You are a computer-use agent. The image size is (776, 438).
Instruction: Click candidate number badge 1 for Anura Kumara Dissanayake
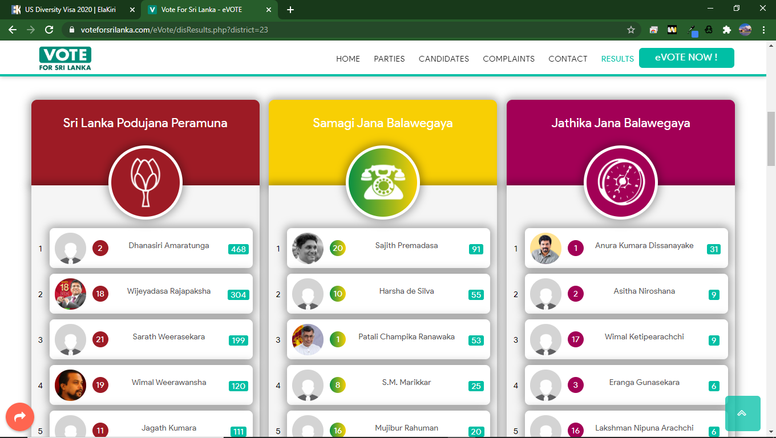coord(576,248)
